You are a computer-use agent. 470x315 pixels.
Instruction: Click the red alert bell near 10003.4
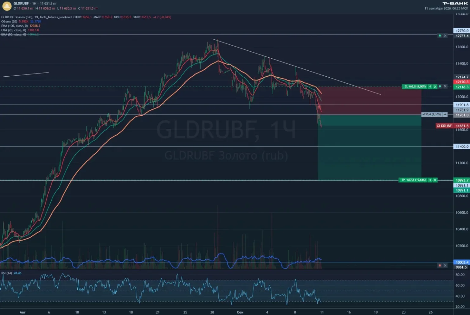pos(440,265)
